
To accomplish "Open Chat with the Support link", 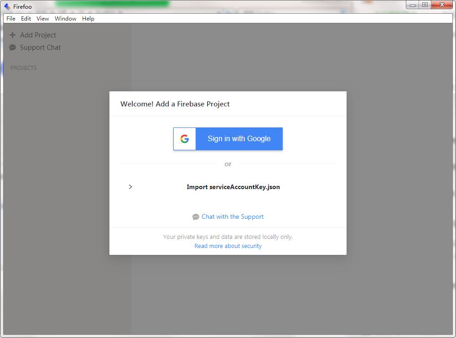I will pyautogui.click(x=233, y=217).
